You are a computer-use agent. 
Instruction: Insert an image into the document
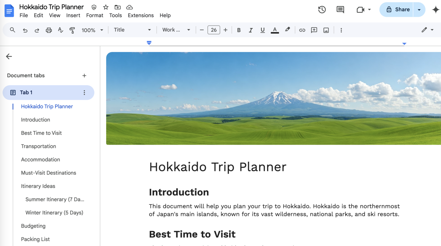click(326, 30)
